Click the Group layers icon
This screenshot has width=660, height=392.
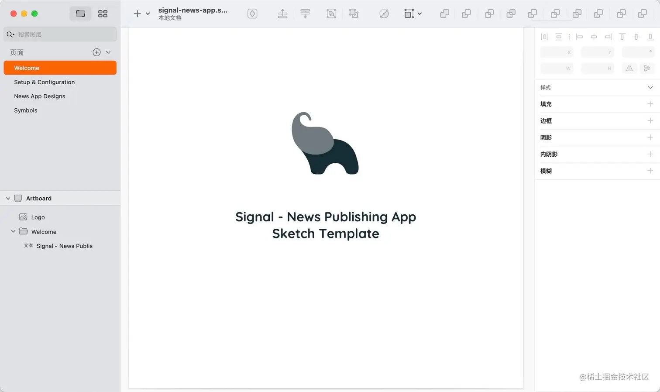[x=331, y=14]
